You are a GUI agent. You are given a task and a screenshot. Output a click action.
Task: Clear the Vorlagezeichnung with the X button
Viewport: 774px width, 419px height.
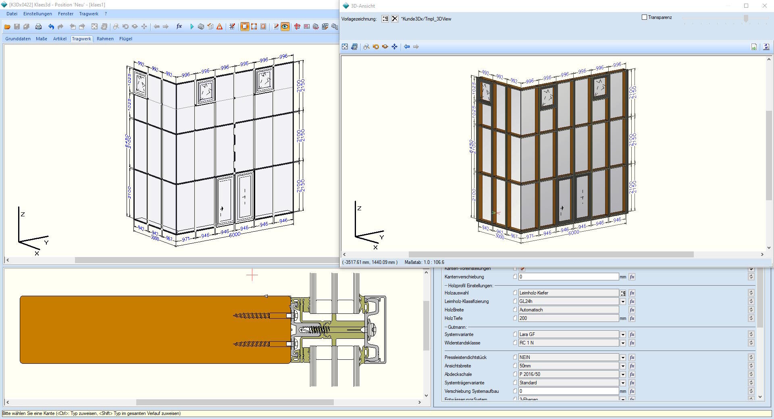point(395,19)
